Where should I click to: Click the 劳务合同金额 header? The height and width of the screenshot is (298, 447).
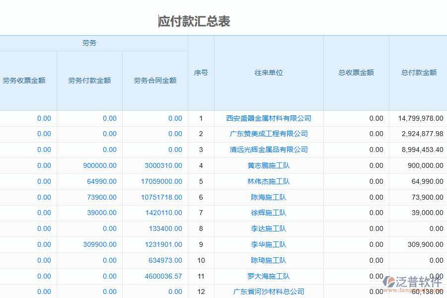[x=155, y=80]
